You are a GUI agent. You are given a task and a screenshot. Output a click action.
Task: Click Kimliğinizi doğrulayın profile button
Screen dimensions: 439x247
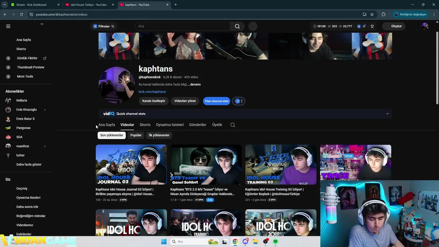[x=410, y=14]
